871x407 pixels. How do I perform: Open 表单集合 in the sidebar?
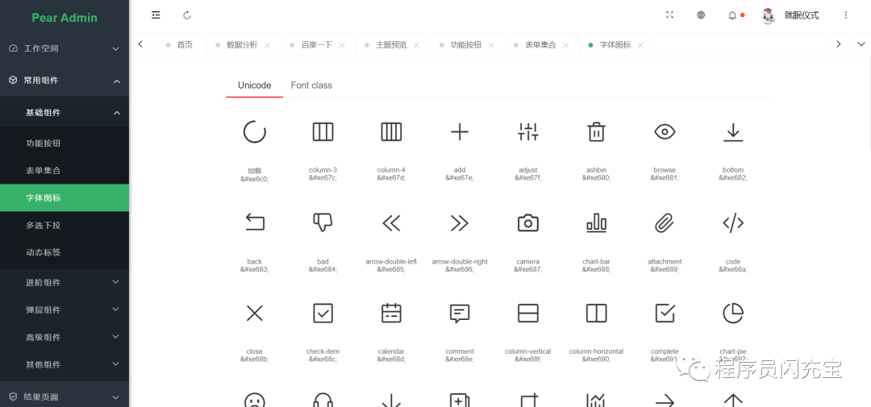pyautogui.click(x=44, y=171)
